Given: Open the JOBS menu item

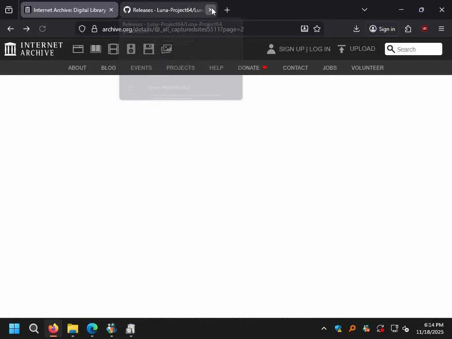Looking at the screenshot, I should click(330, 68).
